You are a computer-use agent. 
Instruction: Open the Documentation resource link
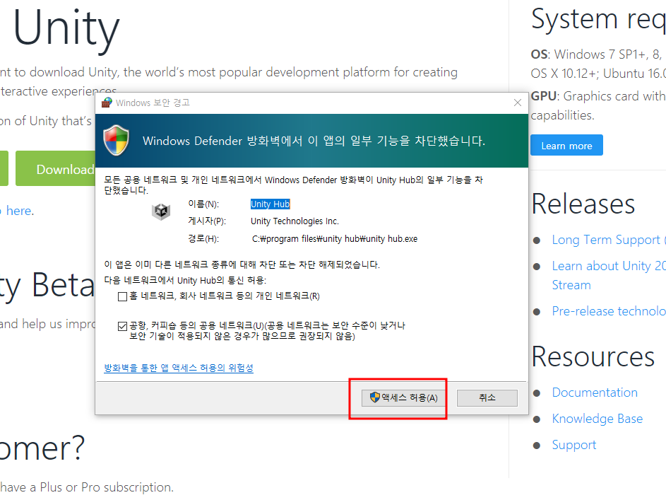click(x=595, y=393)
